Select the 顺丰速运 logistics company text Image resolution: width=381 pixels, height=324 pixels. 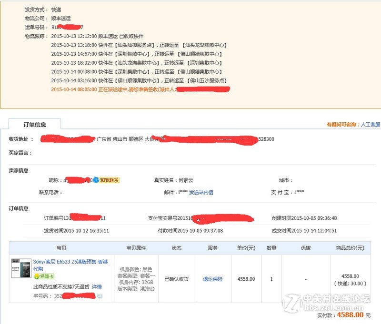tap(61, 19)
